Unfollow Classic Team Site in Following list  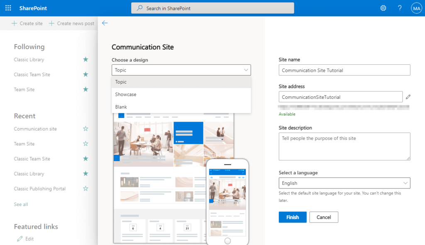click(85, 74)
